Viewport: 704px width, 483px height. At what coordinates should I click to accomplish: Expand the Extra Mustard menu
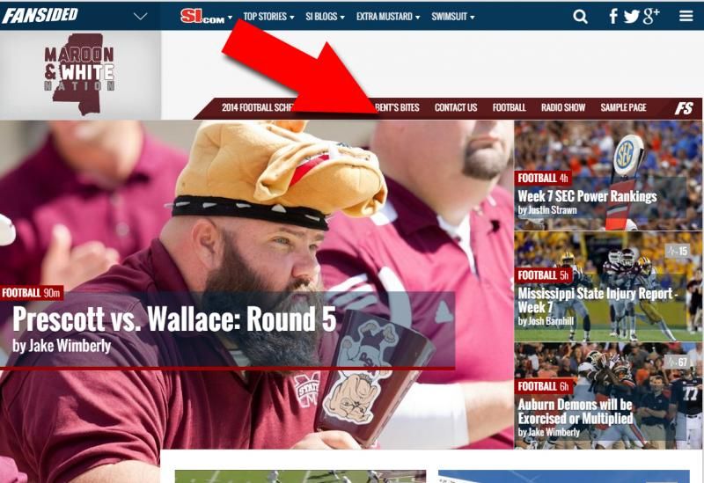point(388,17)
